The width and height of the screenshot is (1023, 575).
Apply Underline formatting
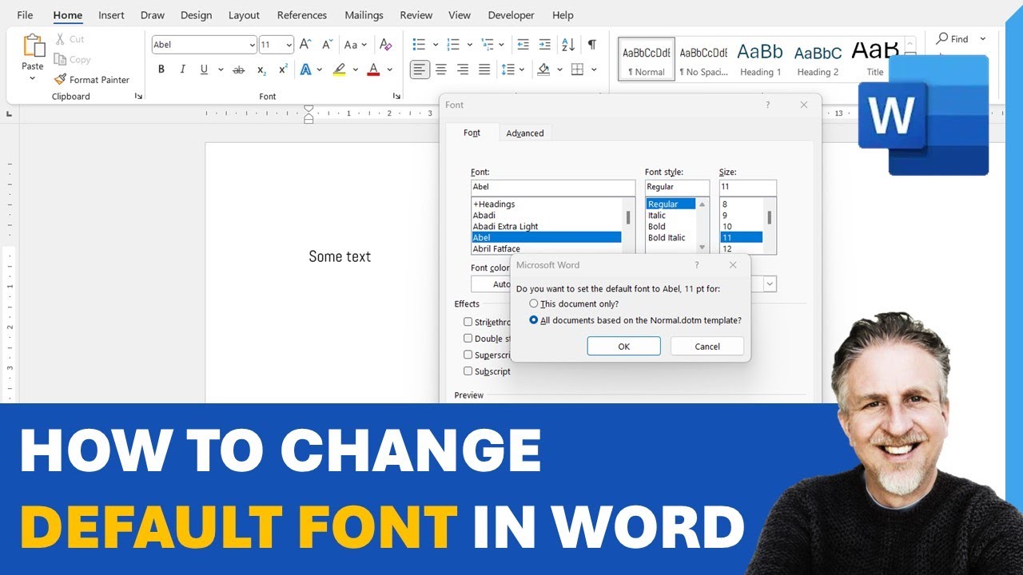point(204,69)
